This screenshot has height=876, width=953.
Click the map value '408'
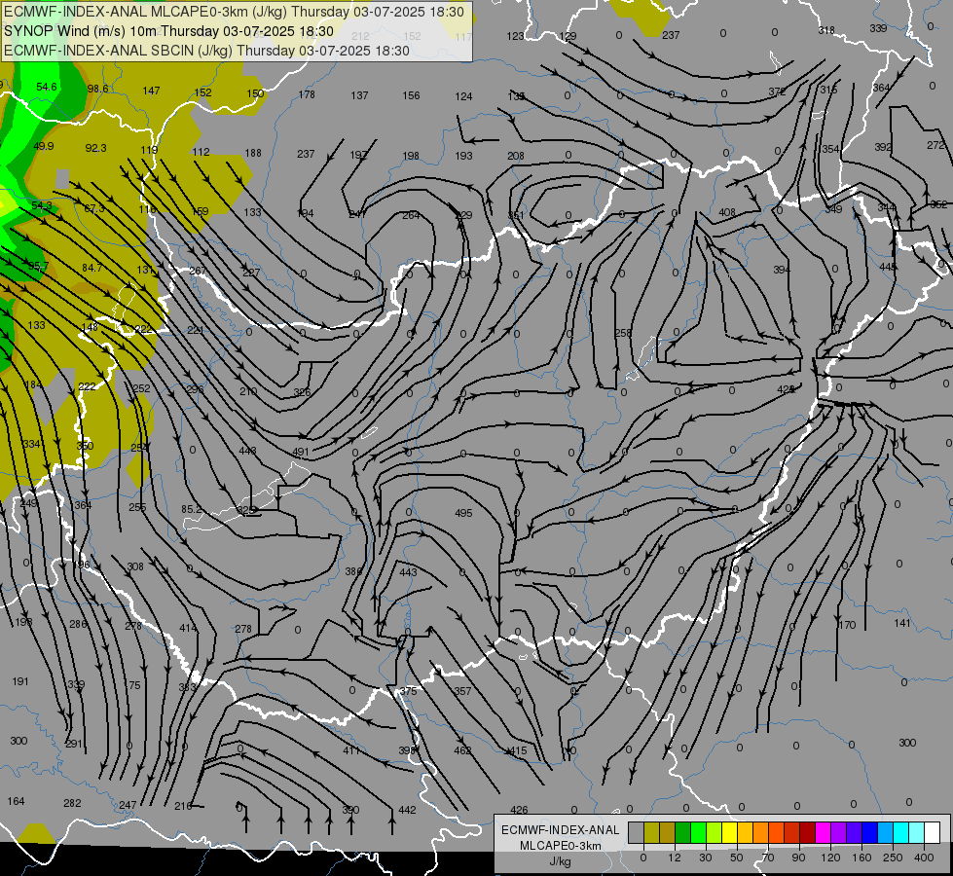pyautogui.click(x=727, y=213)
